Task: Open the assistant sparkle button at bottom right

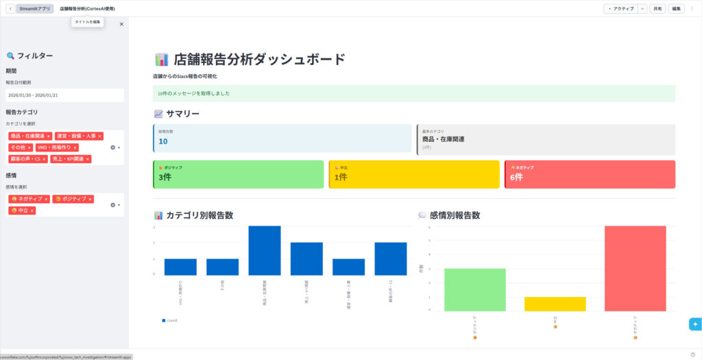Action: (694, 324)
